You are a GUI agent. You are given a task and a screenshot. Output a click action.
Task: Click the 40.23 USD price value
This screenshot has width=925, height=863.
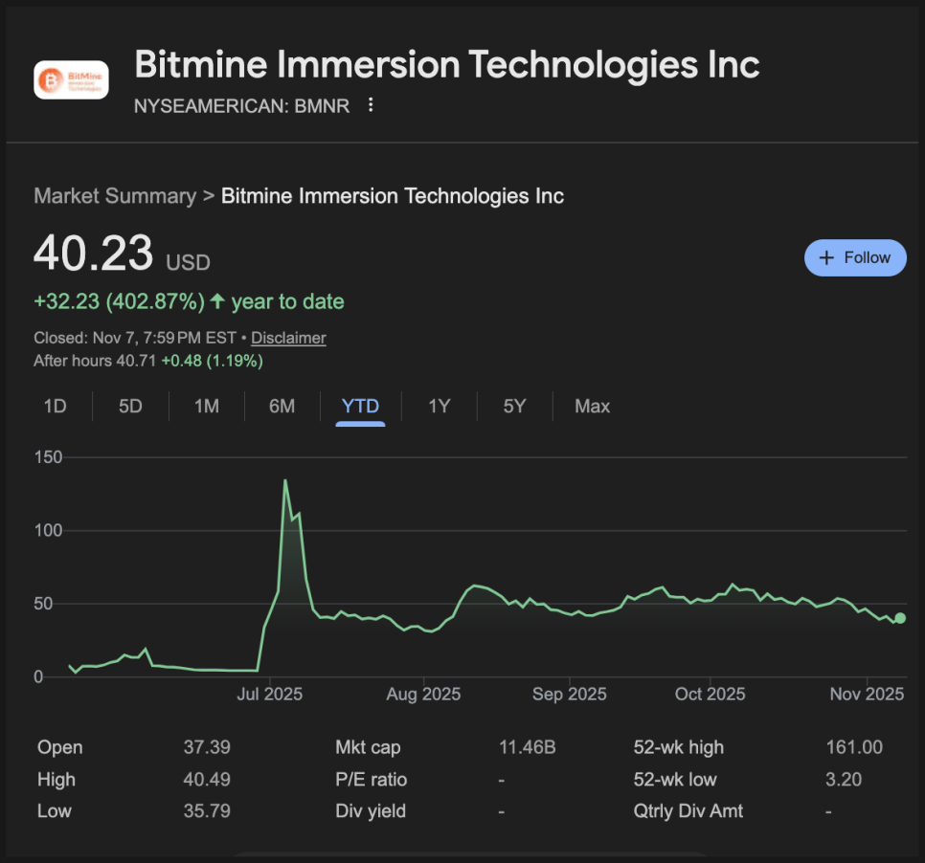point(94,254)
